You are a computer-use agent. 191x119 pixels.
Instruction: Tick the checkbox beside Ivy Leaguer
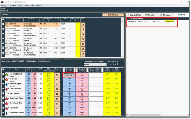coord(3,94)
